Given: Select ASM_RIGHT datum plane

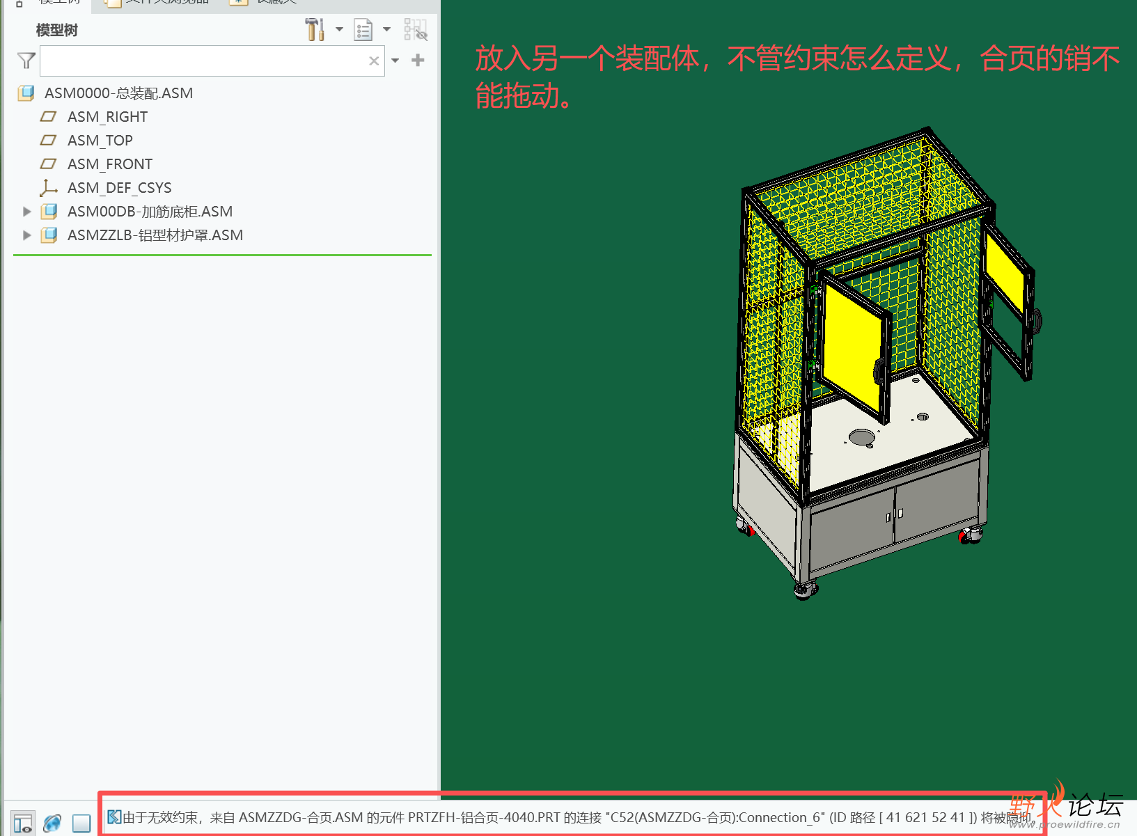Looking at the screenshot, I should coord(107,117).
